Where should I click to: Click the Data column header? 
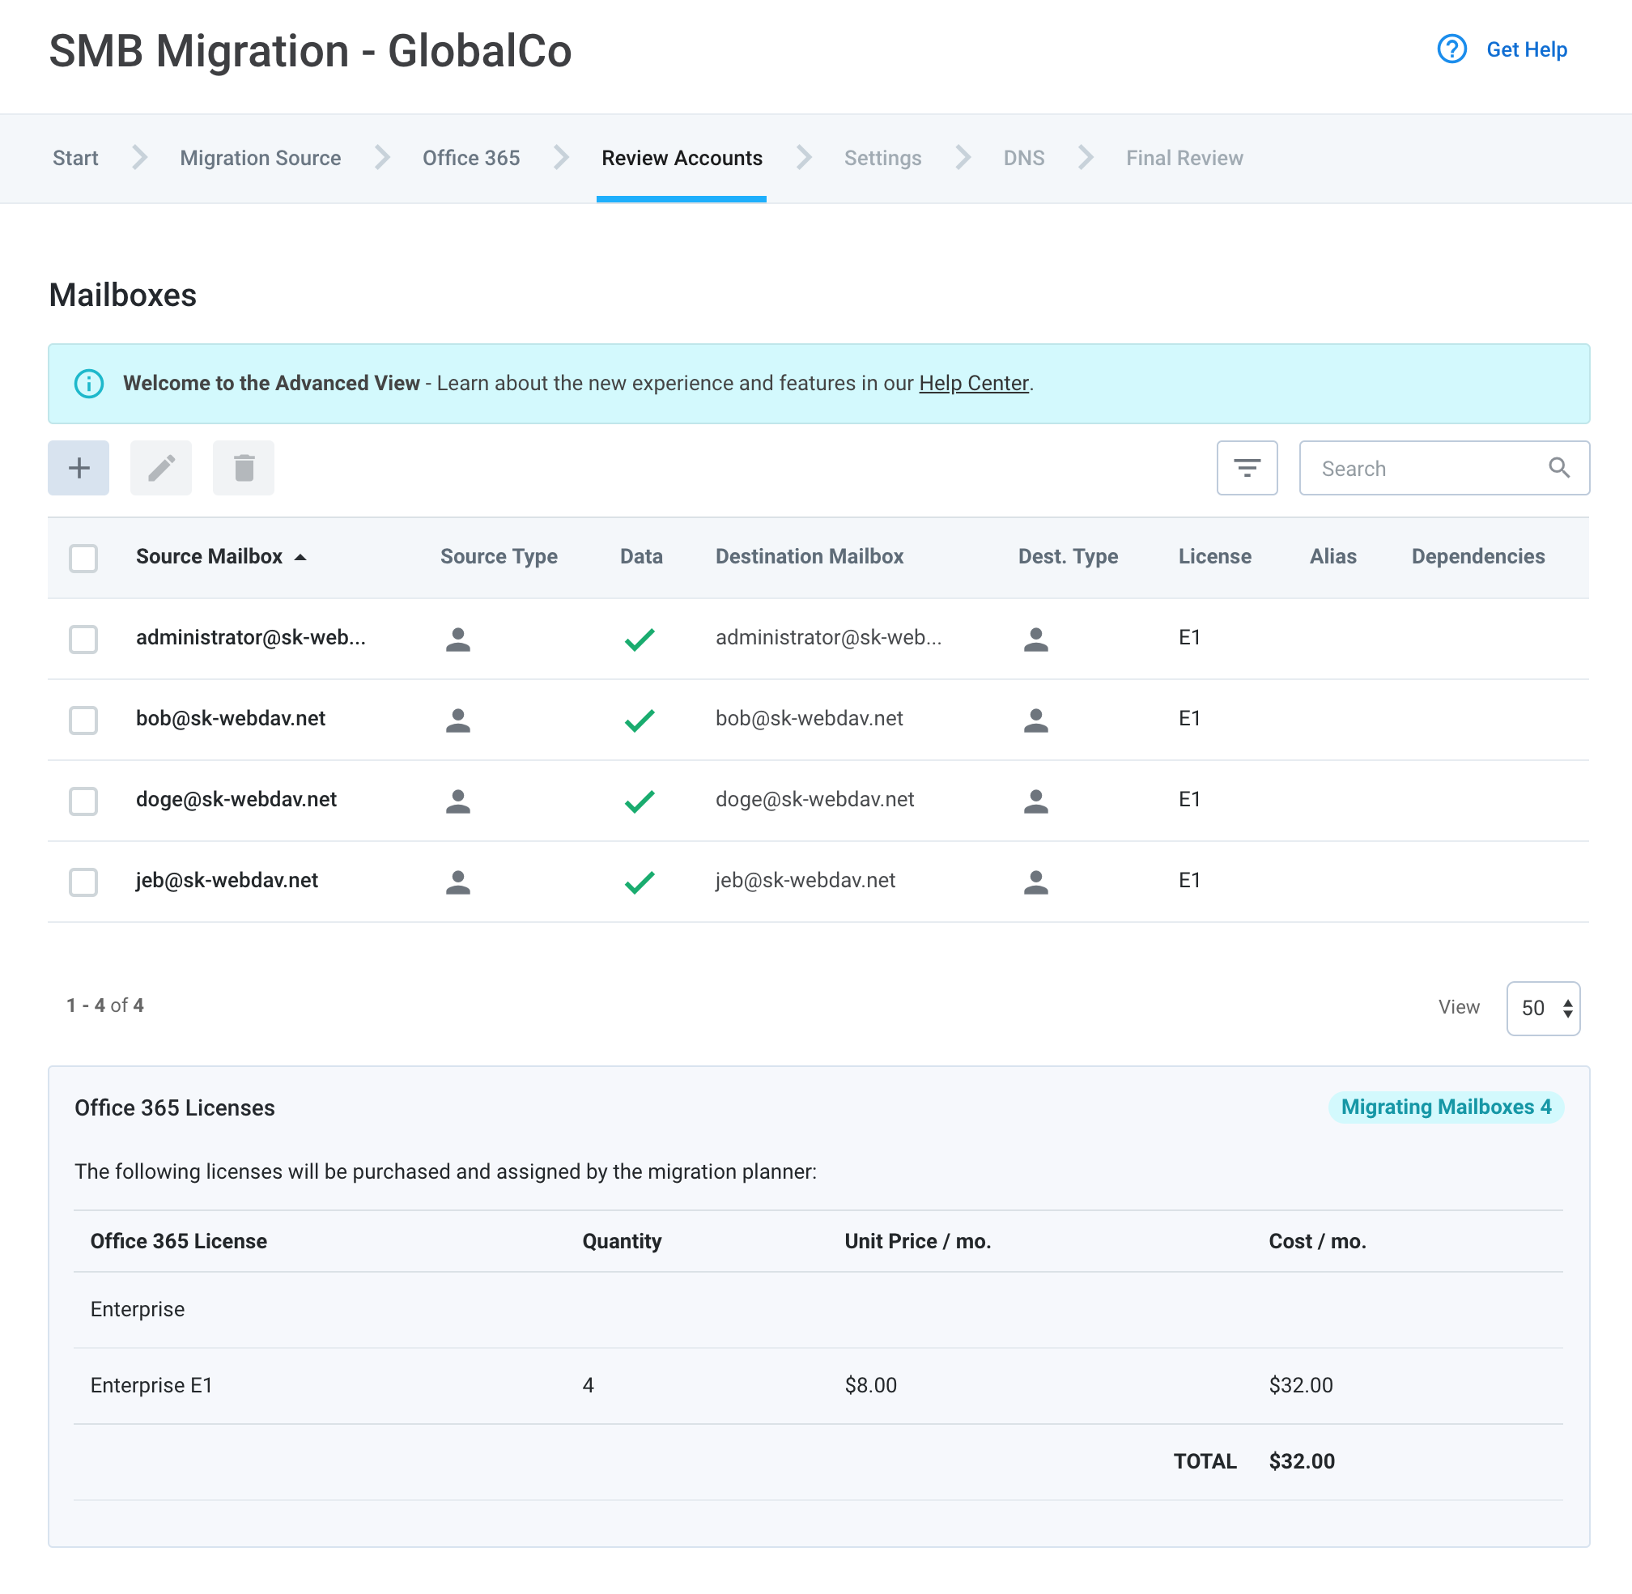641,557
